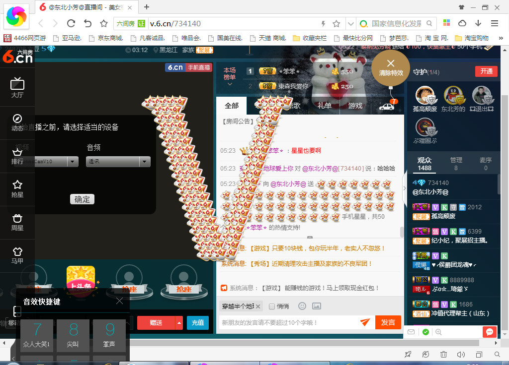Open the mail envelope icon below audience list
Viewport: 509px width, 365px height.
click(x=411, y=332)
